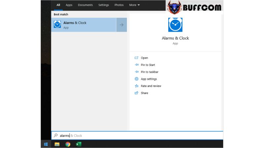
Task: Choose Pin to Start
Action: pyautogui.click(x=148, y=65)
